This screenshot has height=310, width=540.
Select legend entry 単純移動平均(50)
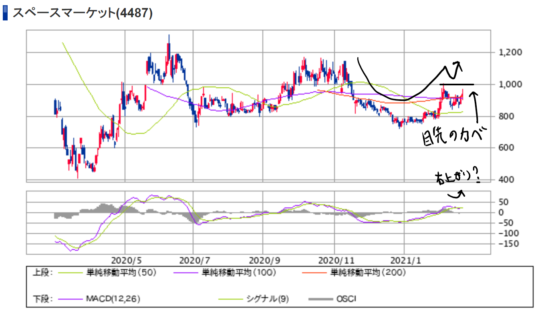point(121,273)
